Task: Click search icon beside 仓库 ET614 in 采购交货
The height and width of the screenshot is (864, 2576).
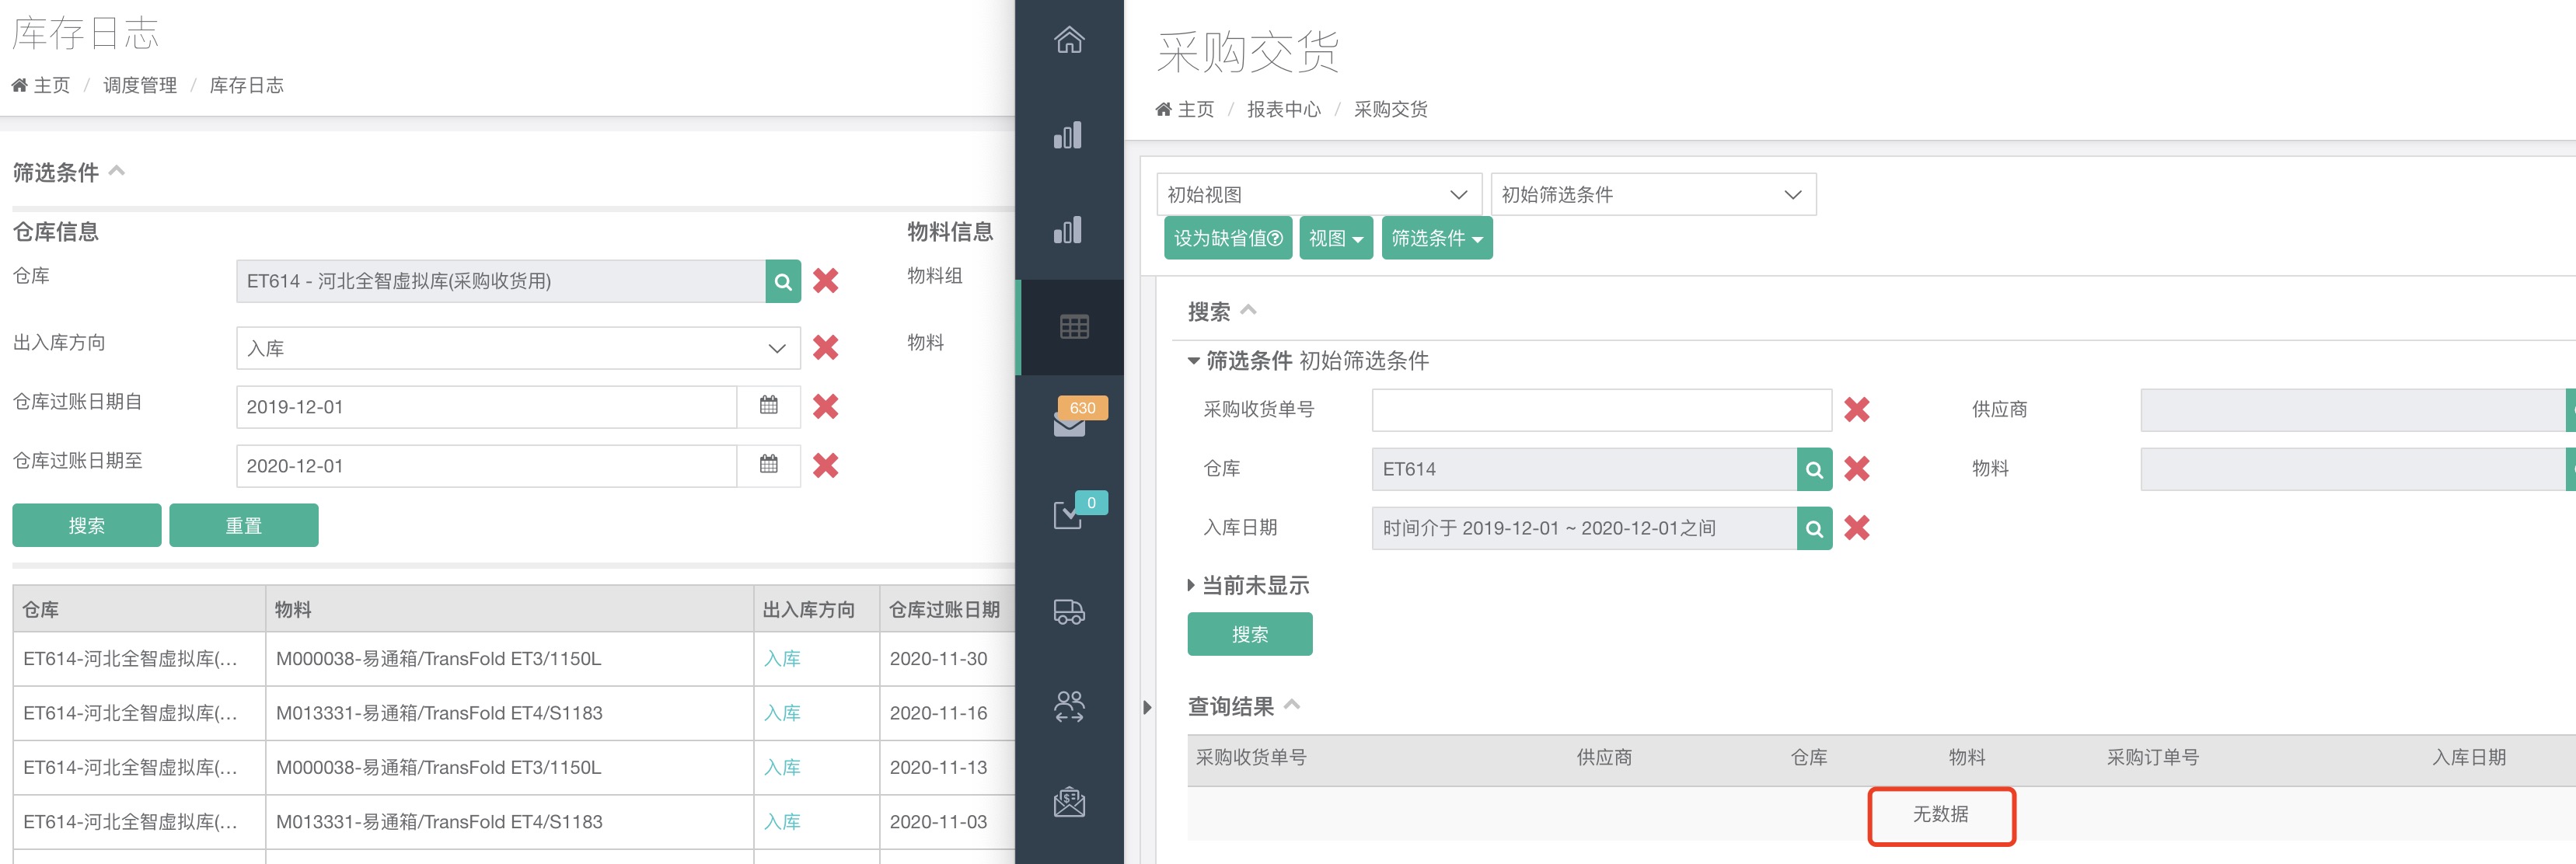Action: (x=1814, y=469)
